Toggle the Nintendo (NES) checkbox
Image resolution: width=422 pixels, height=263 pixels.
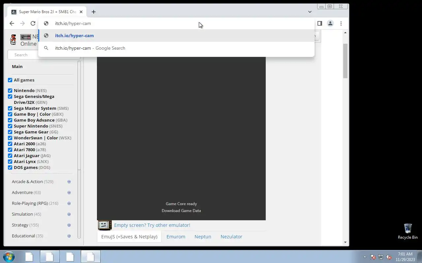point(10,90)
